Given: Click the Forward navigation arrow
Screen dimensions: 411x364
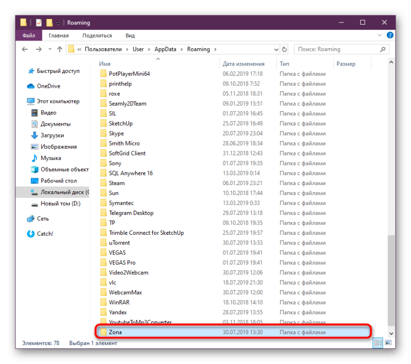Looking at the screenshot, I should pos(39,49).
